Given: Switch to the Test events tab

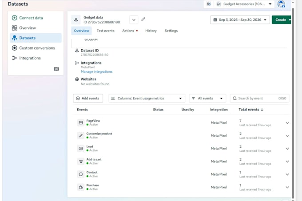Looking at the screenshot, I should click(x=105, y=31).
